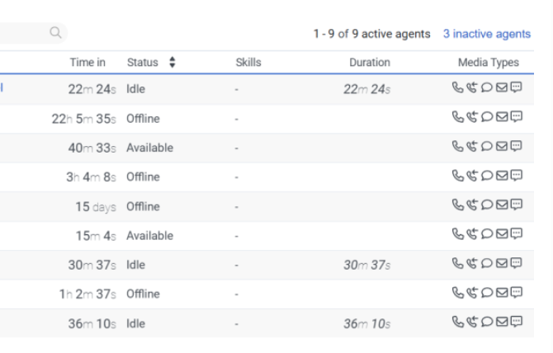Click email icon in 3h 4m 8s row
Image resolution: width=553 pixels, height=353 pixels.
pos(502,176)
